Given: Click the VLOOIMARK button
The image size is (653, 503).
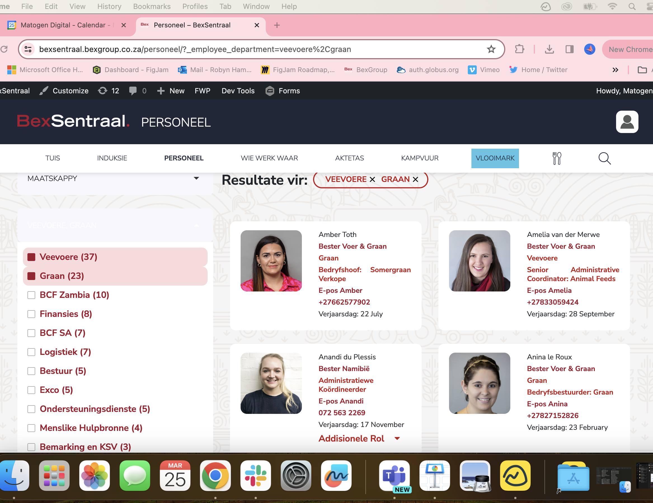Looking at the screenshot, I should point(495,158).
